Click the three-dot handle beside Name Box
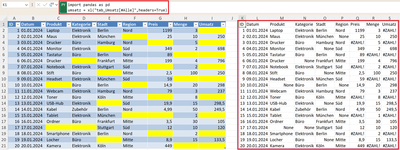The height and width of the screenshot is (150, 400). point(32,5)
